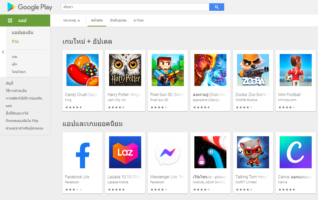Image resolution: width=318 pixels, height=200 pixels.
Task: Open the Candy Crush Saga app icon
Action: pyautogui.click(x=83, y=70)
